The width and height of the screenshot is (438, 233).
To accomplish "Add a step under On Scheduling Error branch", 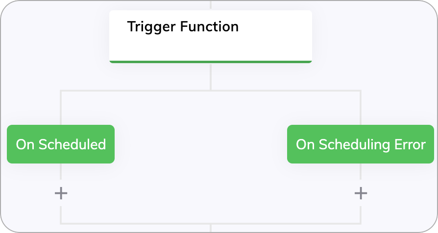I will [361, 193].
